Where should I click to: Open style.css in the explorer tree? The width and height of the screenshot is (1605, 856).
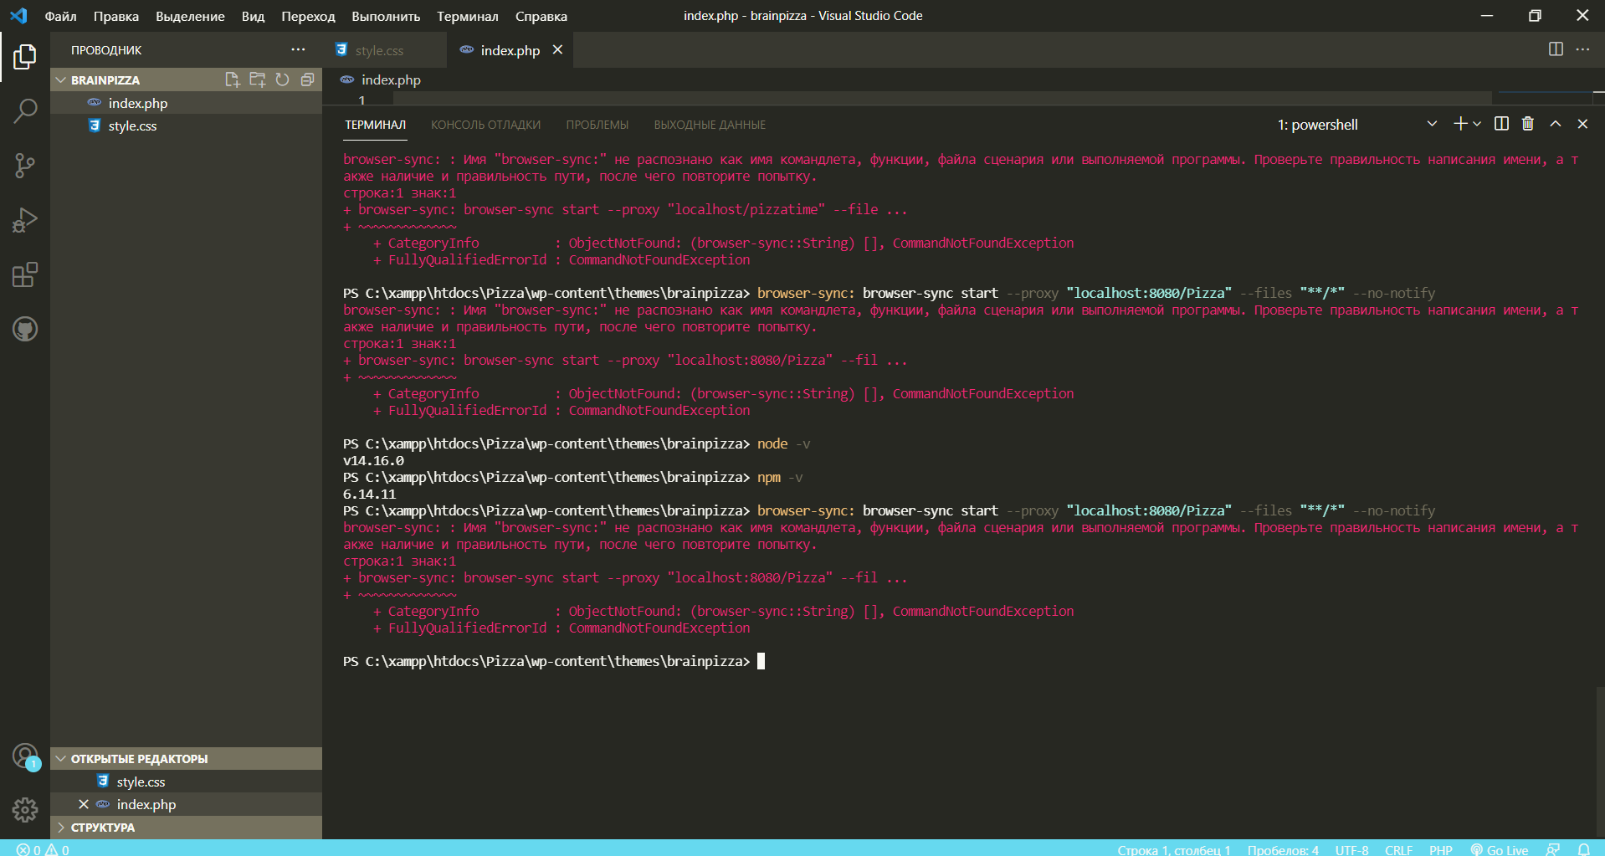click(x=186, y=126)
